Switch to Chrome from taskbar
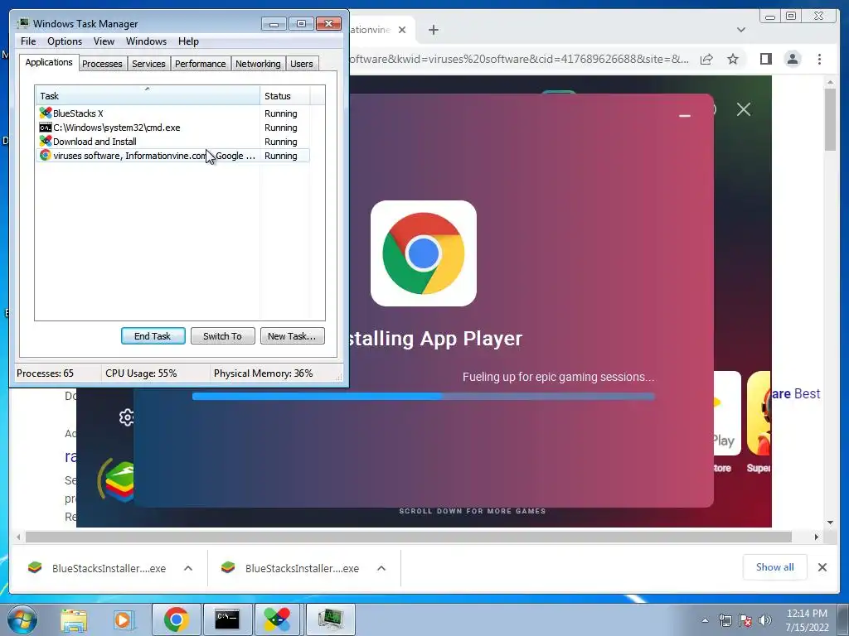This screenshot has height=636, width=849. coord(176,619)
